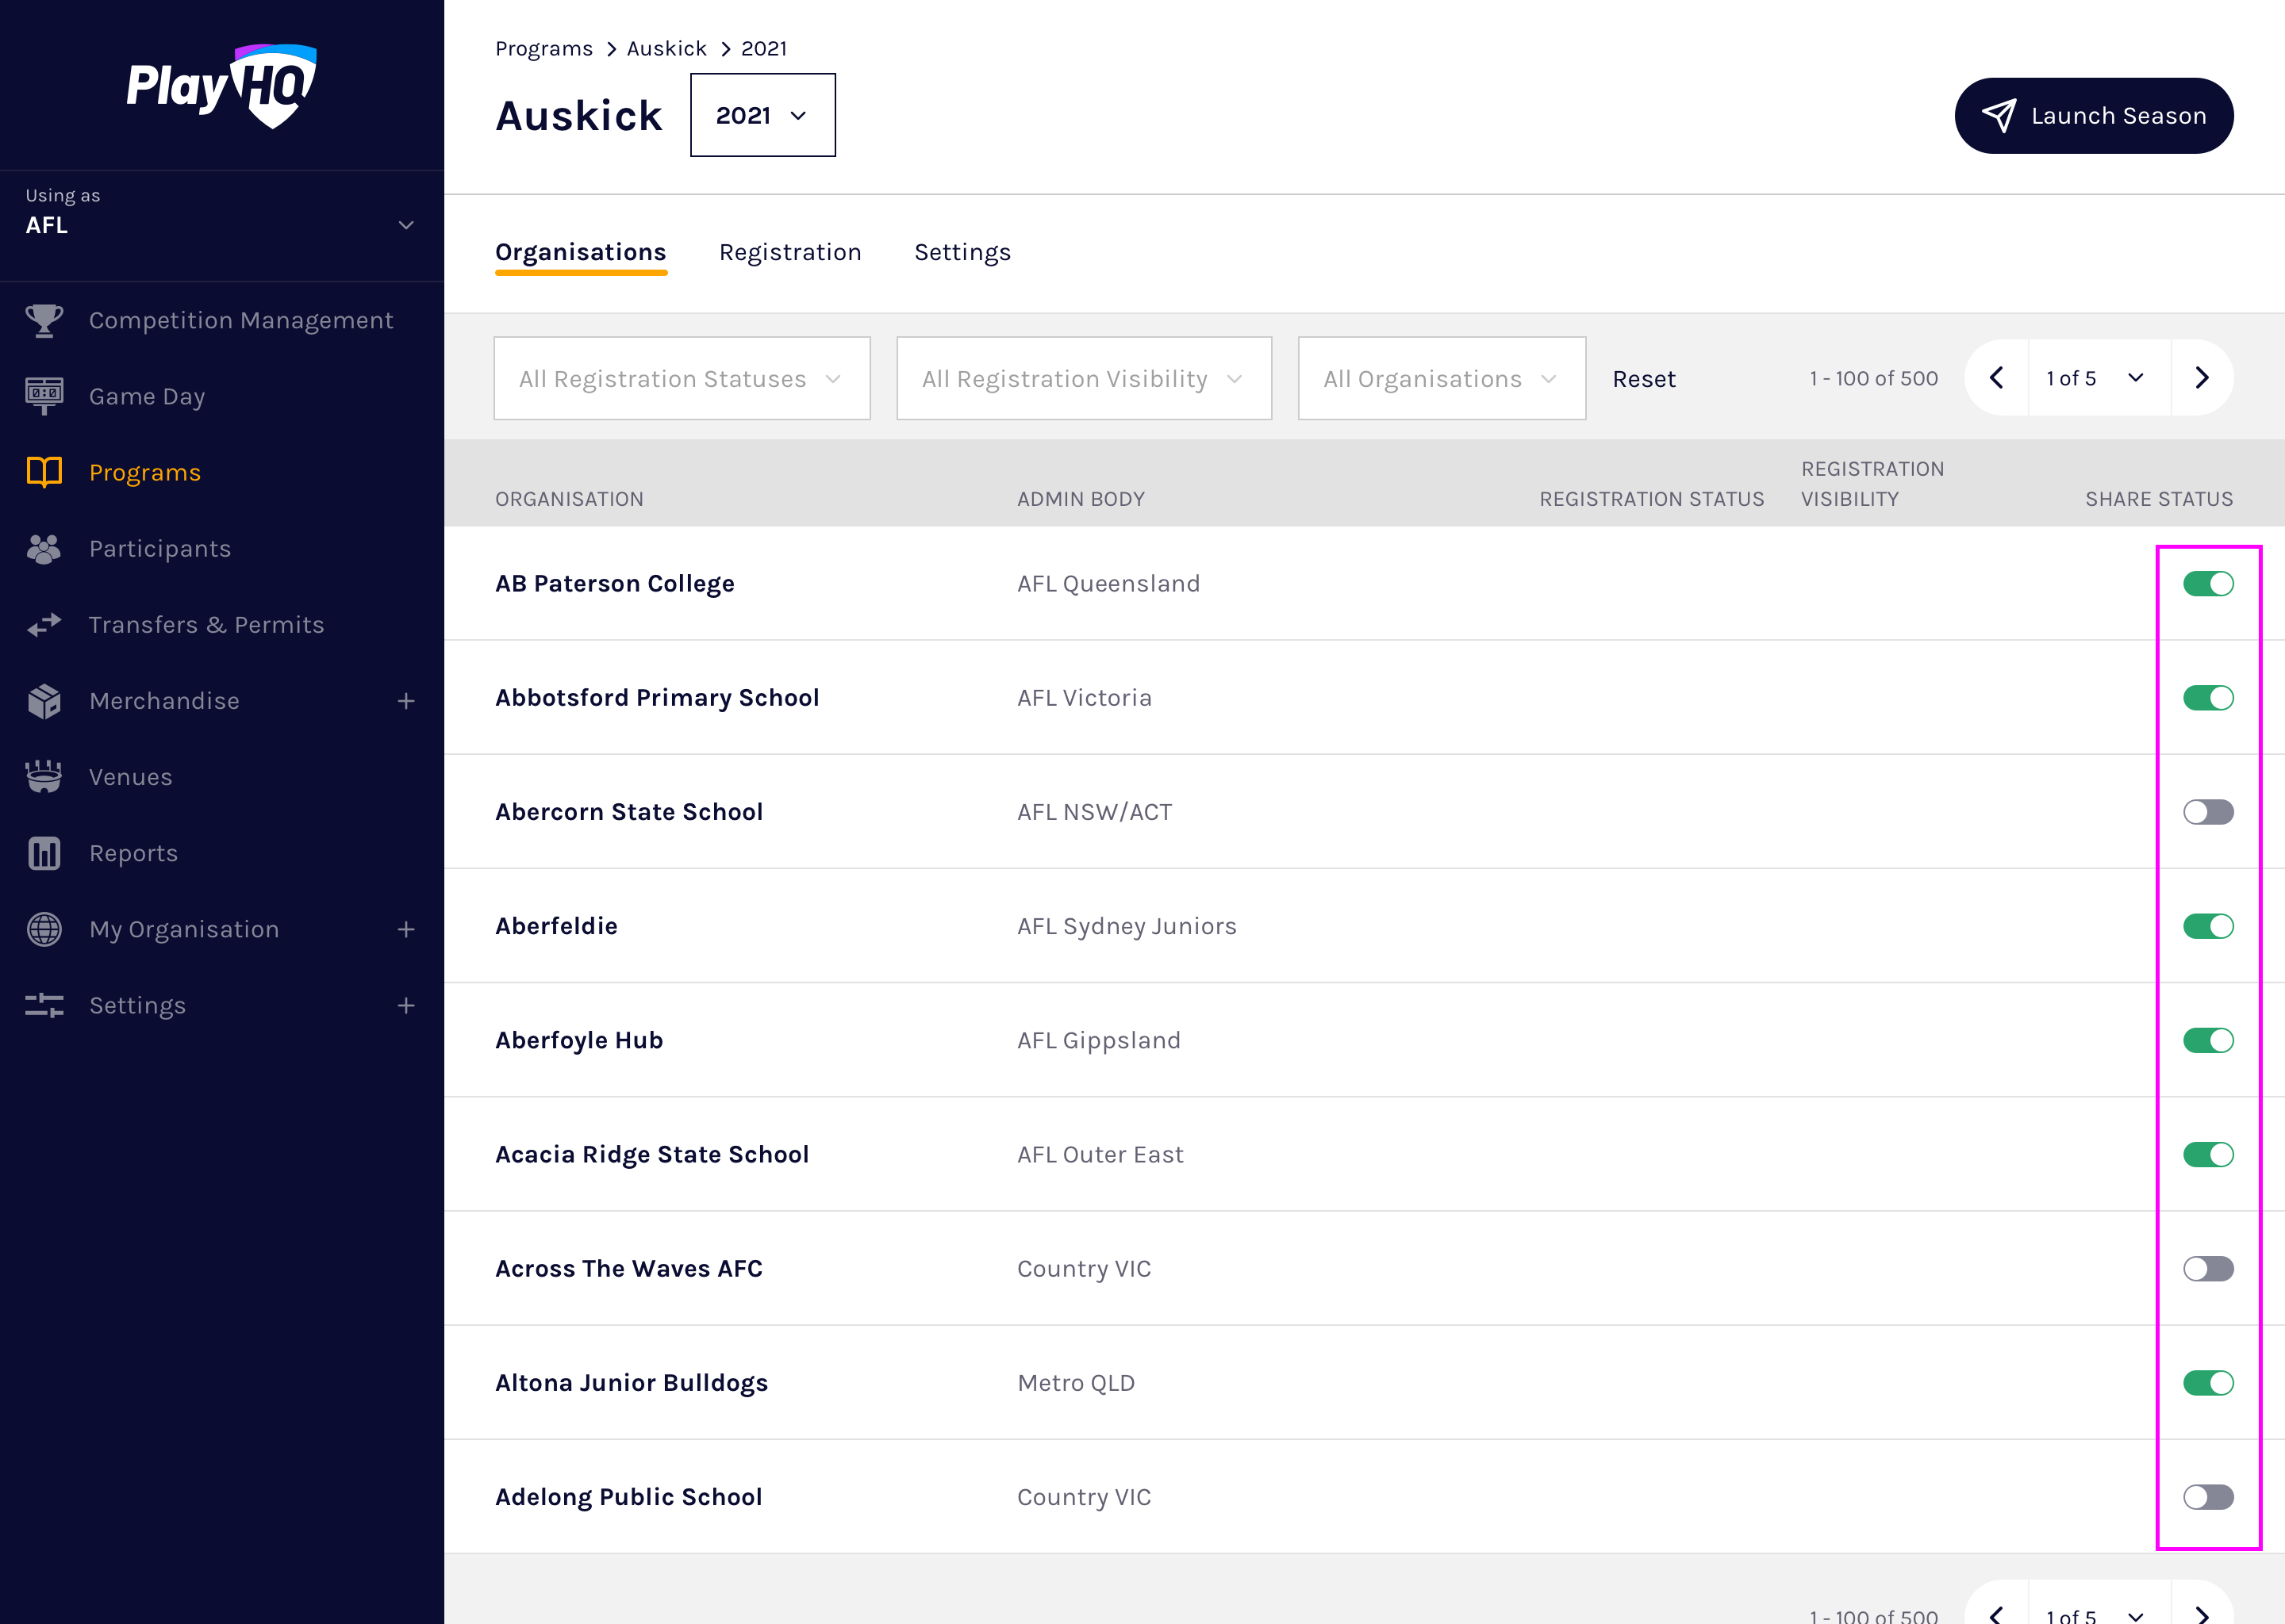Click AFL Sydney Juniors admin body text
2285x1624 pixels.
coord(1127,926)
